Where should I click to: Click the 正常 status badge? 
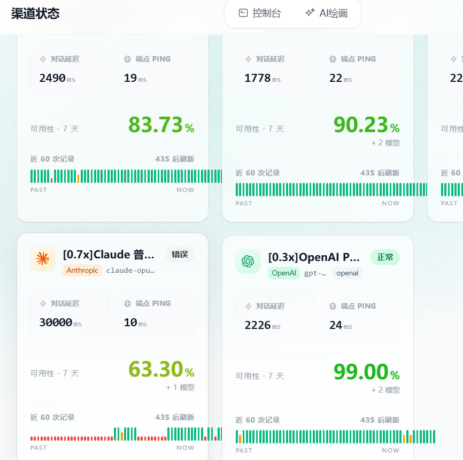[x=385, y=257]
